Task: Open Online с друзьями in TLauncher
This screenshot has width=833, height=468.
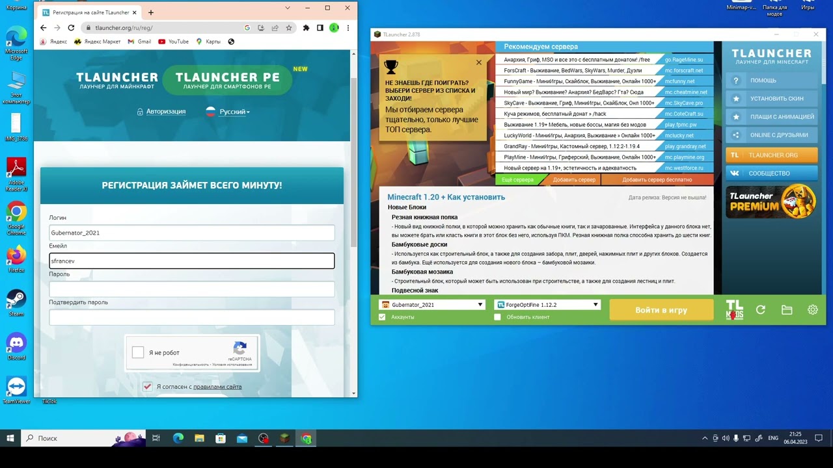Action: 771,135
